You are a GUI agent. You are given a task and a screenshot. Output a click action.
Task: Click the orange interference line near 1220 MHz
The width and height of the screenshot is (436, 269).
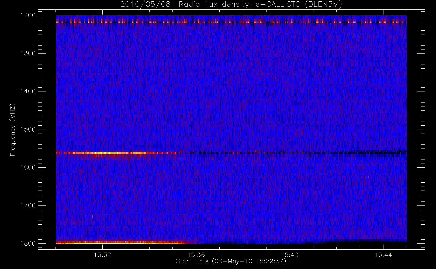tap(231, 22)
